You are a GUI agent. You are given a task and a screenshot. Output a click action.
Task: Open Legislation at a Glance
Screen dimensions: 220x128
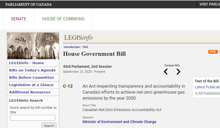click(x=31, y=85)
